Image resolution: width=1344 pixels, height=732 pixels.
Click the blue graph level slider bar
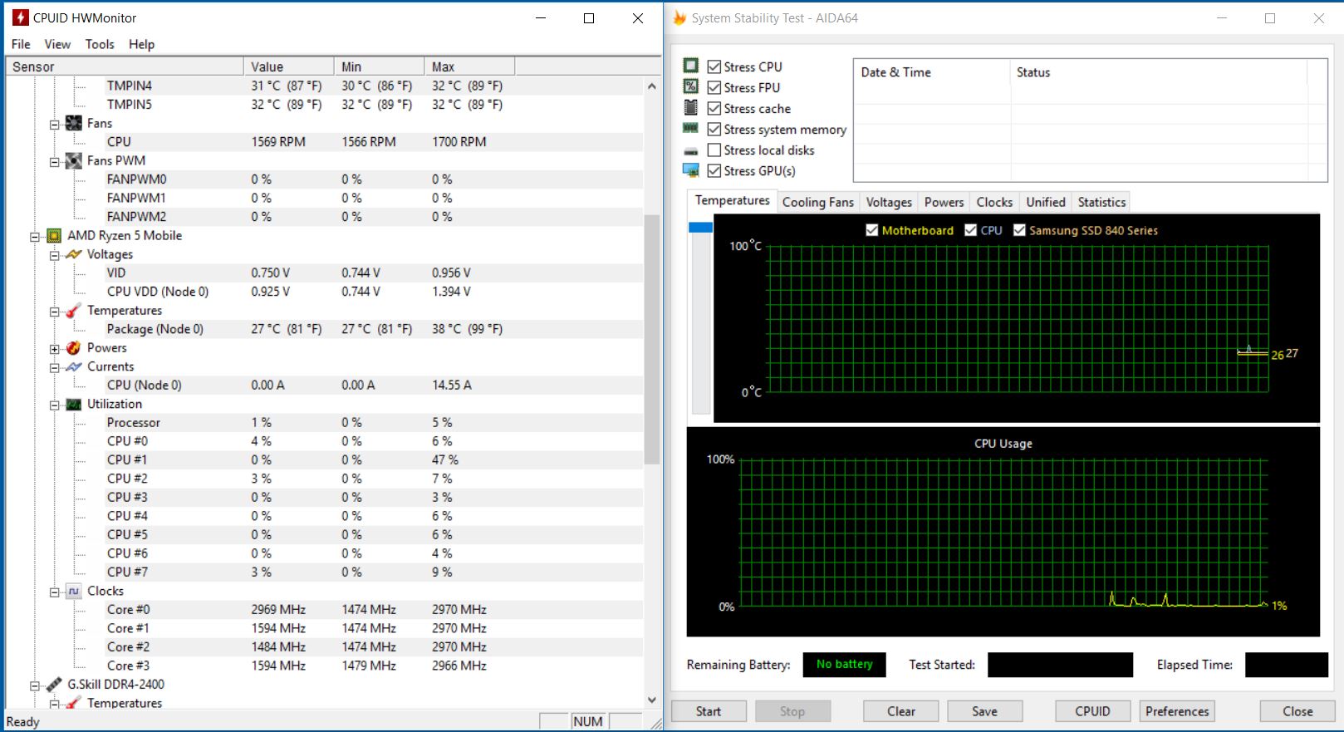(x=700, y=228)
